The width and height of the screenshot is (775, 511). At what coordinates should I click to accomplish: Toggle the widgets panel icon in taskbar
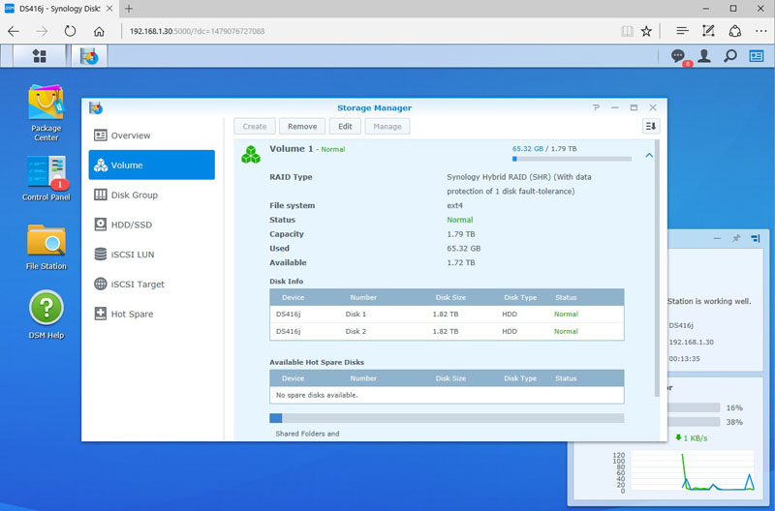(757, 56)
